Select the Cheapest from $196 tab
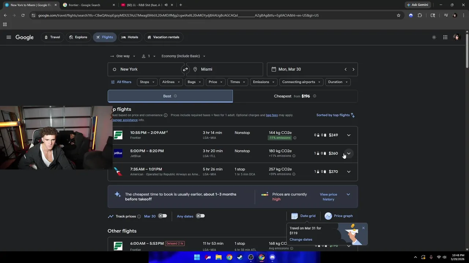This screenshot has height=263, width=469. [x=295, y=96]
